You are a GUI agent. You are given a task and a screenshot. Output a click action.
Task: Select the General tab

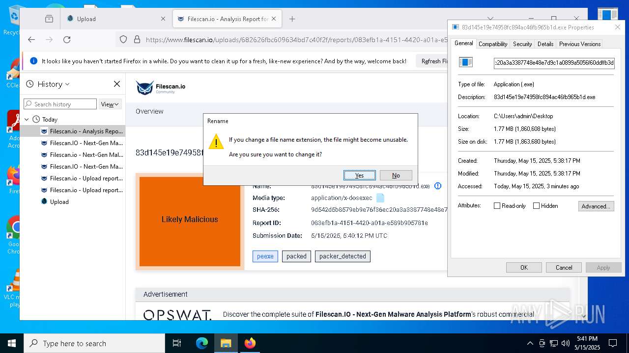pos(463,43)
